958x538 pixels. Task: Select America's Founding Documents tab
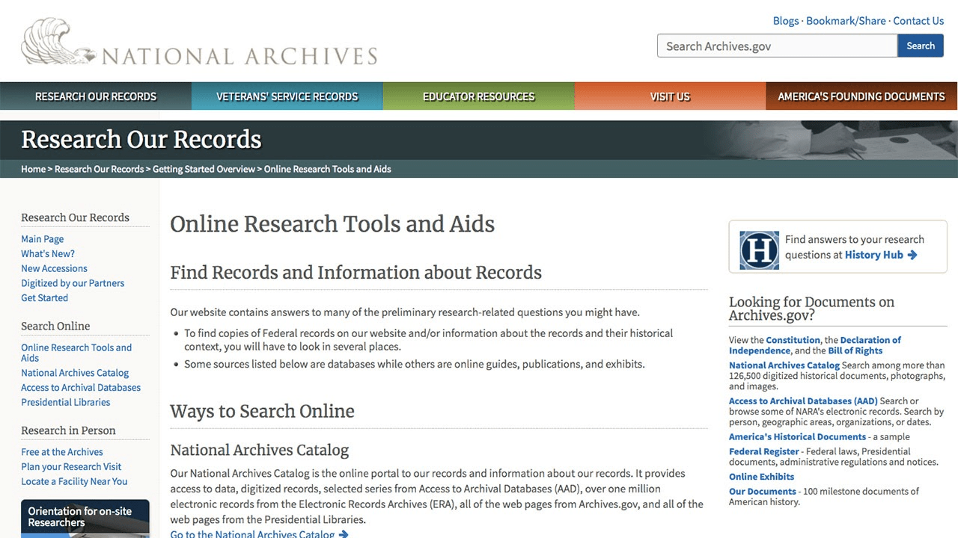coord(861,96)
